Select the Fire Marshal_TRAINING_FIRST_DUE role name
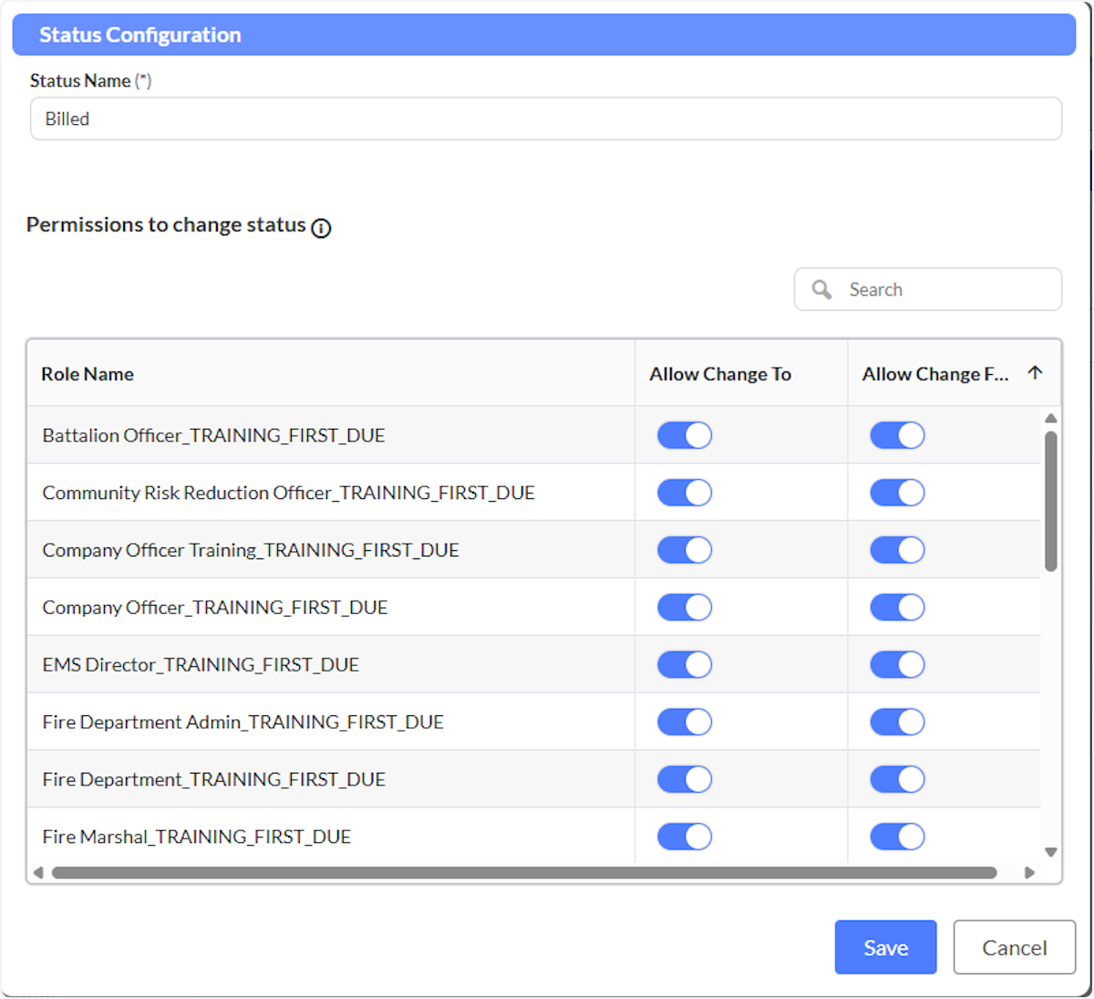The image size is (1094, 999). click(x=197, y=837)
